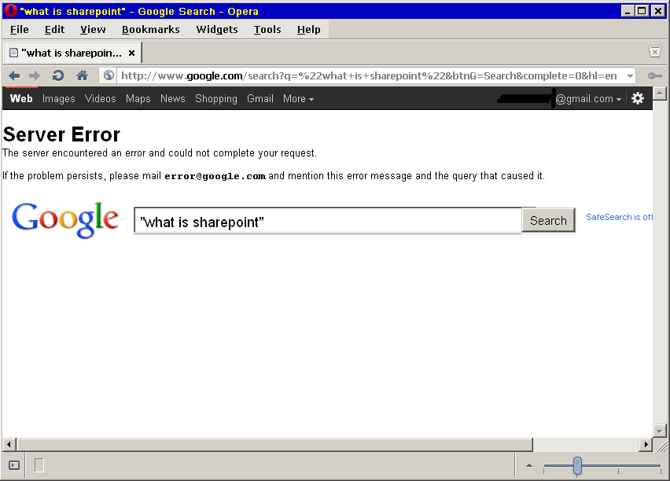Open Gmail from Google bar
Viewport: 670px width, 481px height.
pos(260,99)
